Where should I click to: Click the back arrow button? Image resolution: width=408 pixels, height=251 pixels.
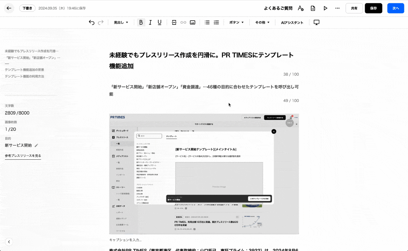tap(9, 8)
